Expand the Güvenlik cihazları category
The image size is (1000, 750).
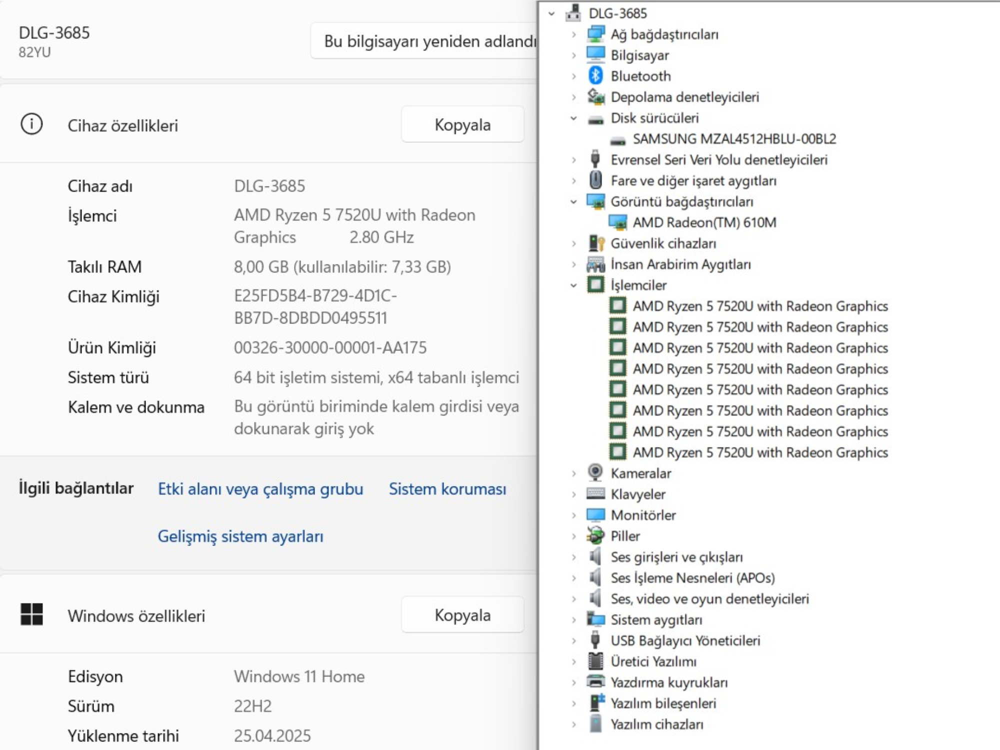point(574,244)
